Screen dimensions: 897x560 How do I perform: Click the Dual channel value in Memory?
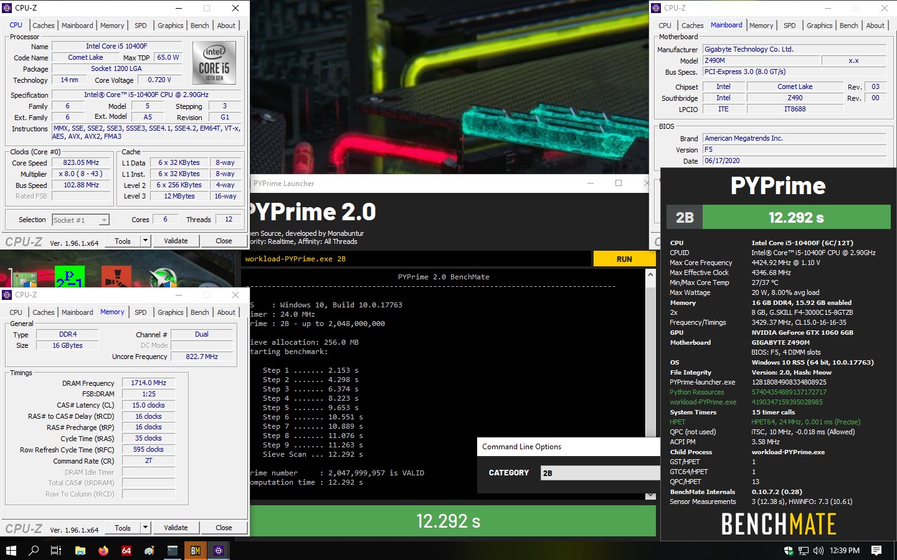pos(202,334)
